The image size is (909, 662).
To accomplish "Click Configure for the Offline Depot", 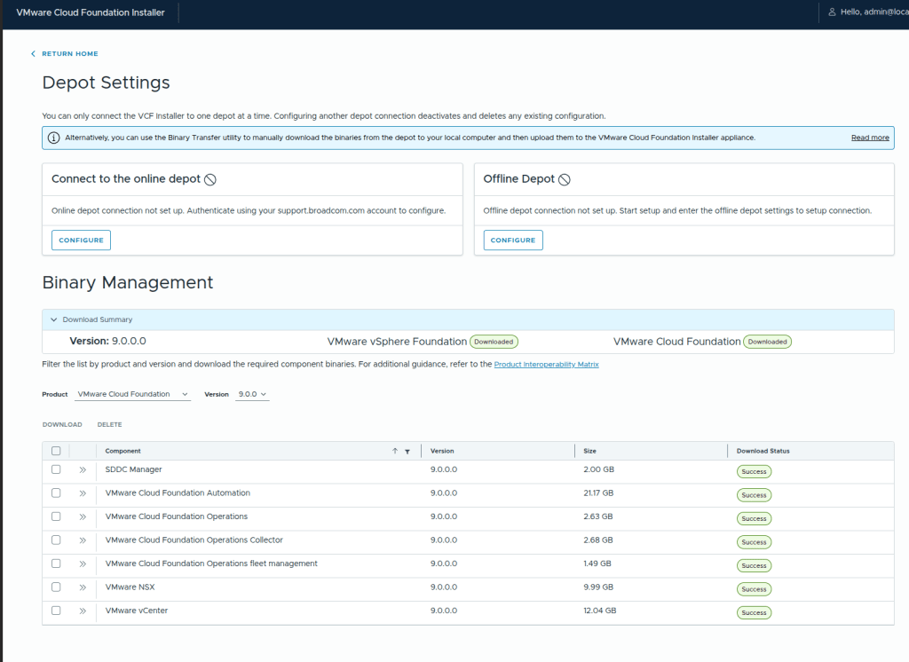I will pyautogui.click(x=513, y=240).
